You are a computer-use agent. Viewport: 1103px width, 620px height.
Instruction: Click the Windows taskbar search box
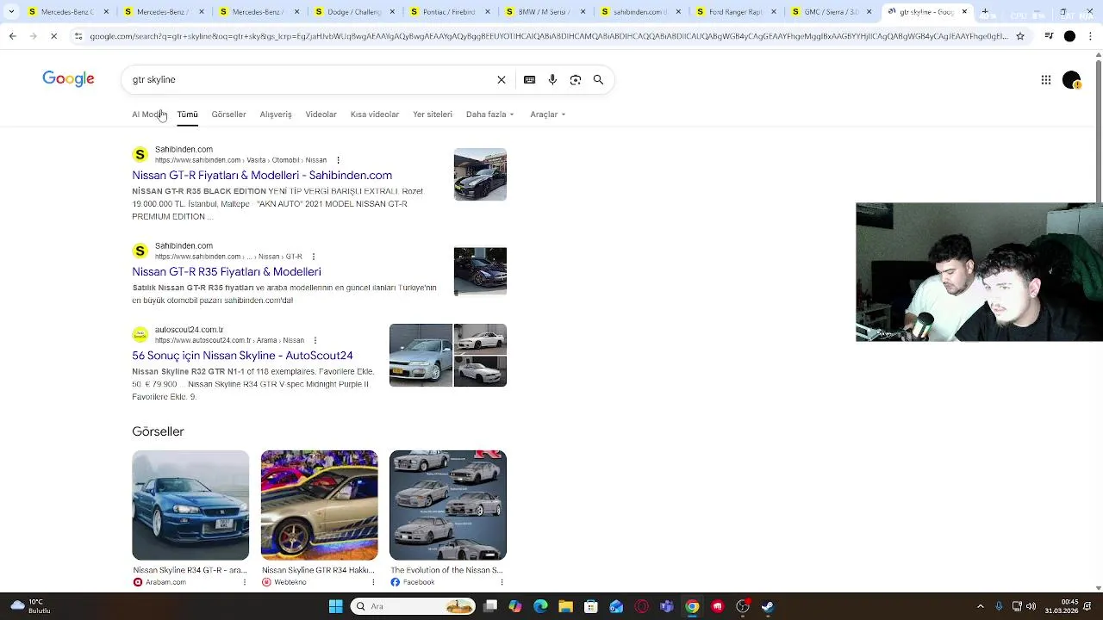tap(413, 606)
